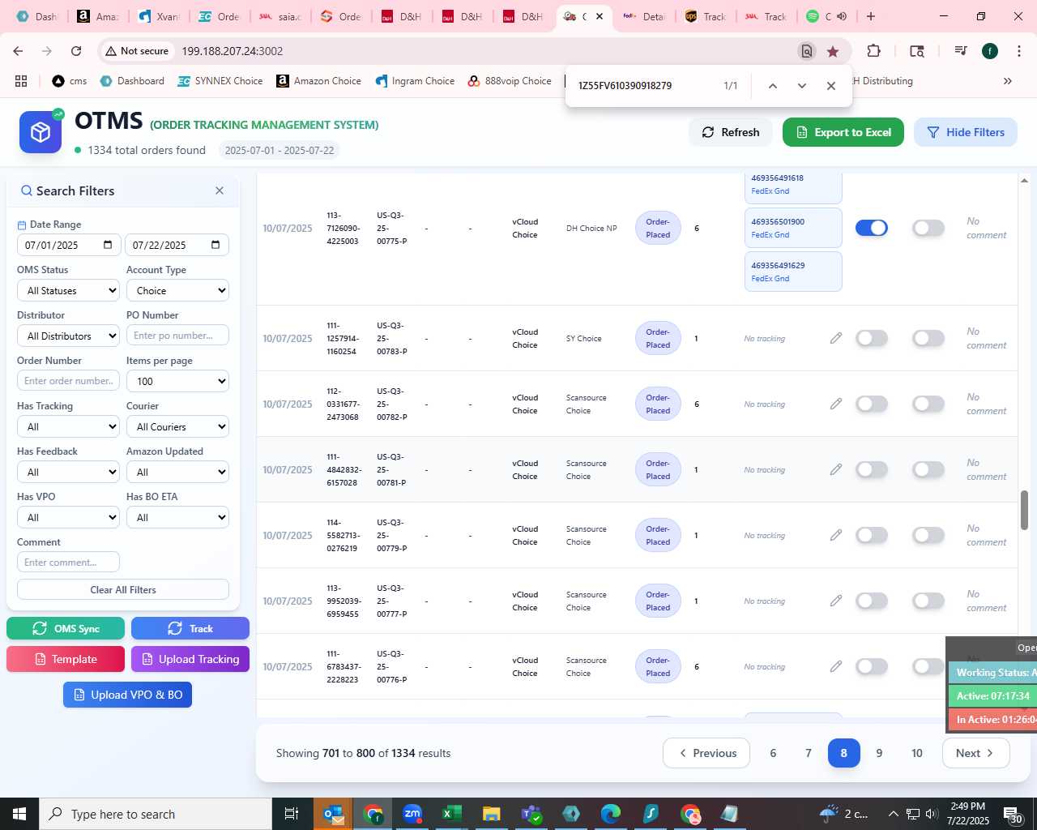Viewport: 1037px width, 830px height.
Task: Reload the page in browser toolbar
Action: point(76,51)
